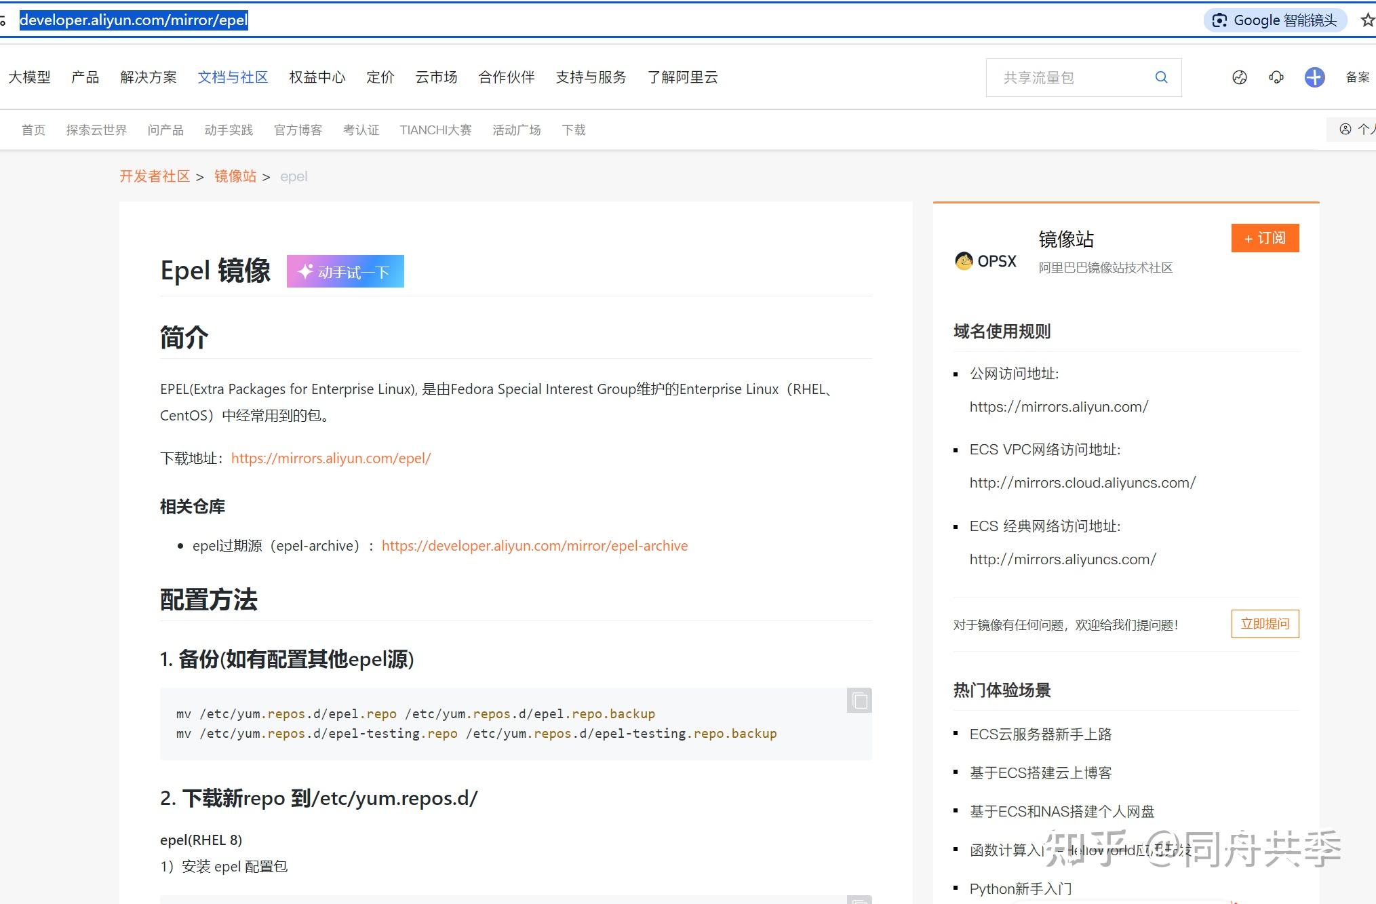Click the OPSX mirror site logo

964,261
